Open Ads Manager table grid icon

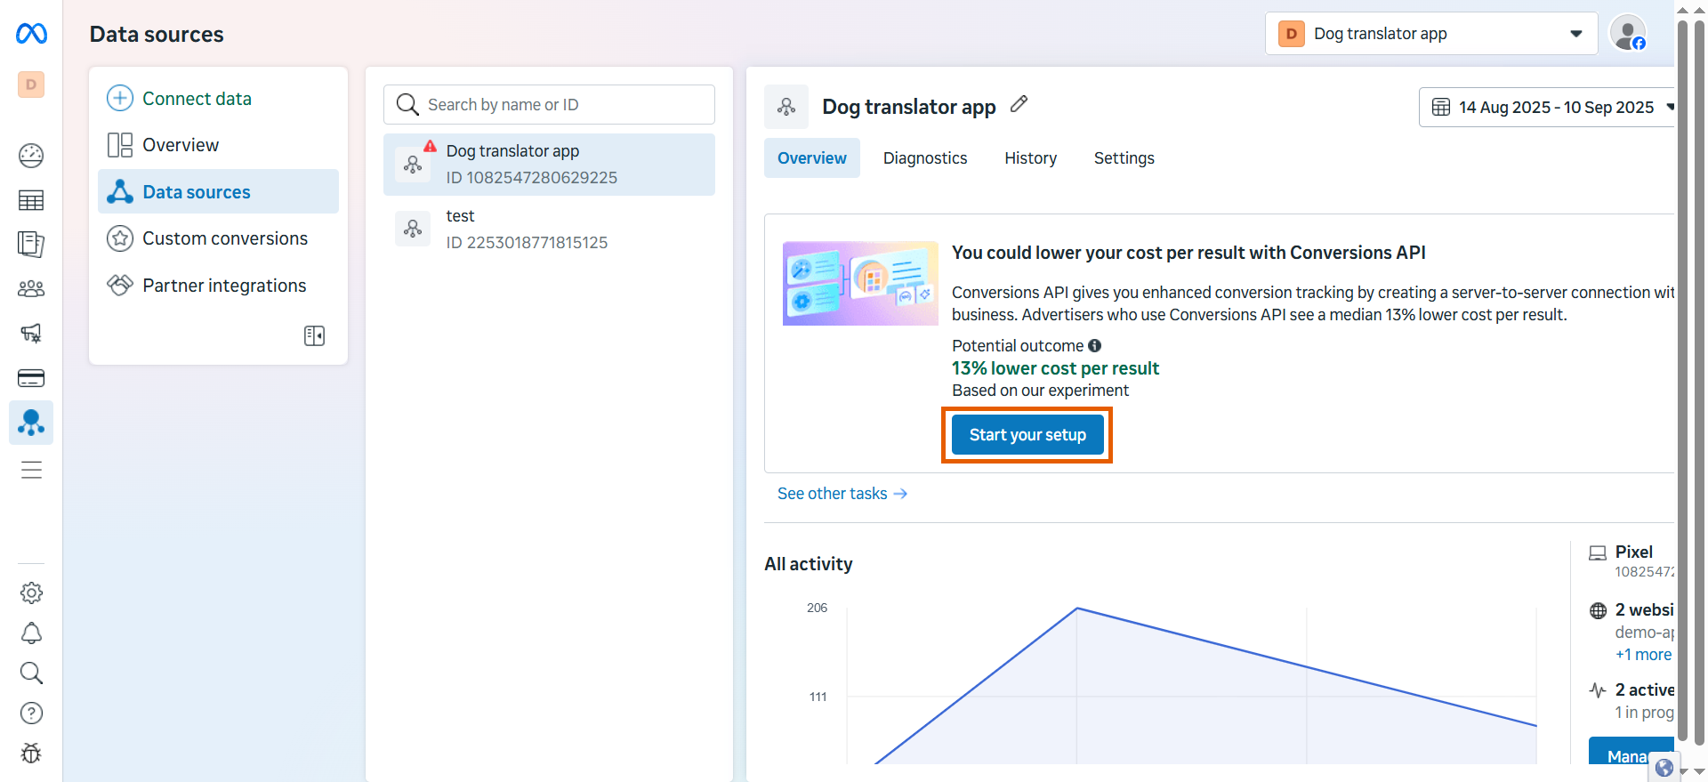point(31,200)
